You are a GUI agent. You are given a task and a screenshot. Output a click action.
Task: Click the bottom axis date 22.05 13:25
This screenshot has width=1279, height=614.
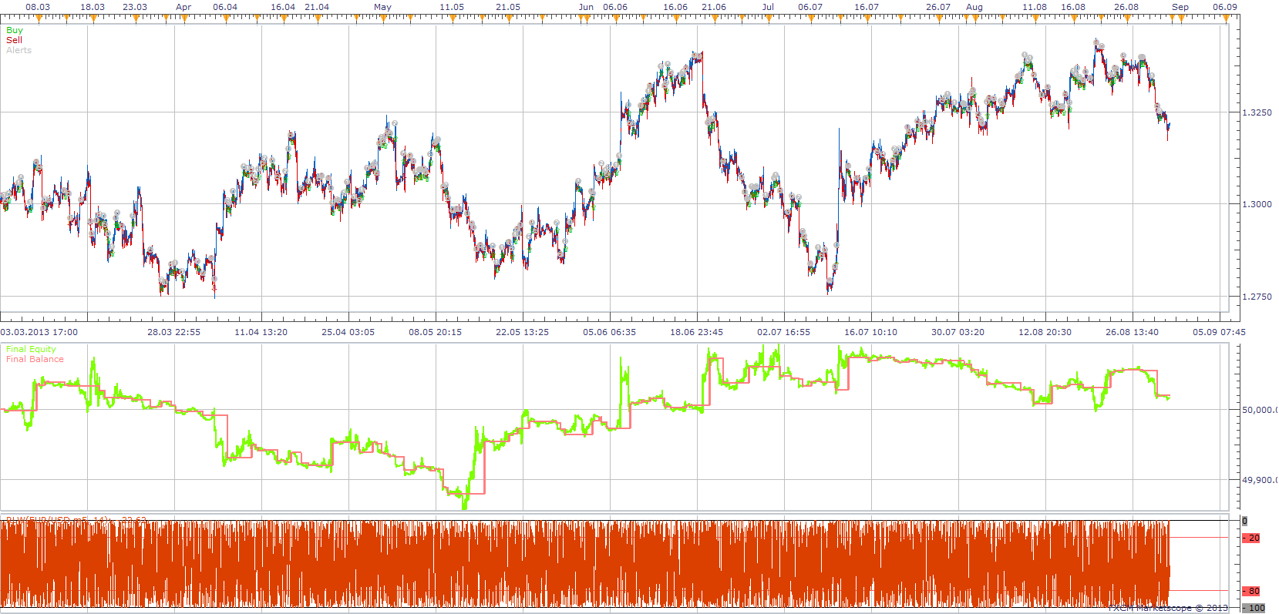523,332
